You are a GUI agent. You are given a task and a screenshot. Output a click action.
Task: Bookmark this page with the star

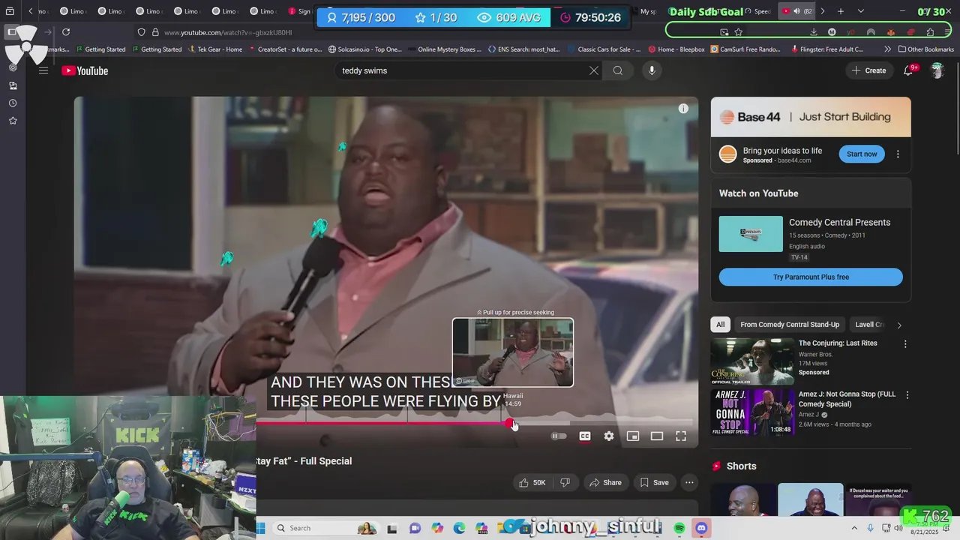739,32
